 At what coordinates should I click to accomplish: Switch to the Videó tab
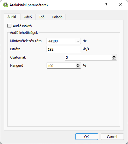(27, 17)
